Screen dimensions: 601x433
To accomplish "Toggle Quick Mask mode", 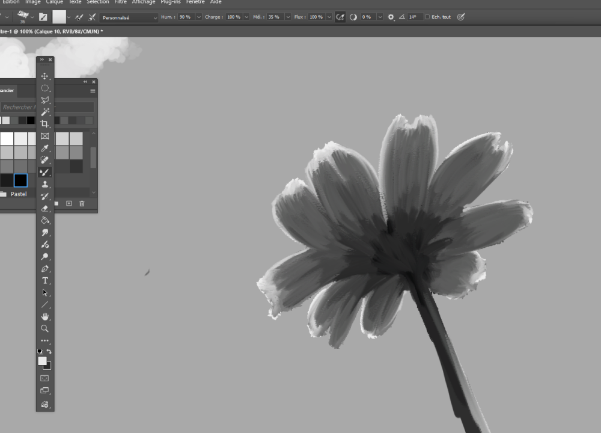I will tap(45, 378).
